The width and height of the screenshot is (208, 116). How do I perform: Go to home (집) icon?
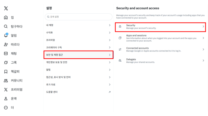[x=6, y=18]
